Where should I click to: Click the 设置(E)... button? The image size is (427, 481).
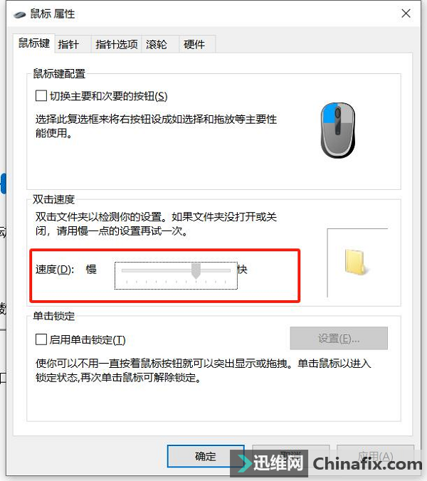coord(339,339)
